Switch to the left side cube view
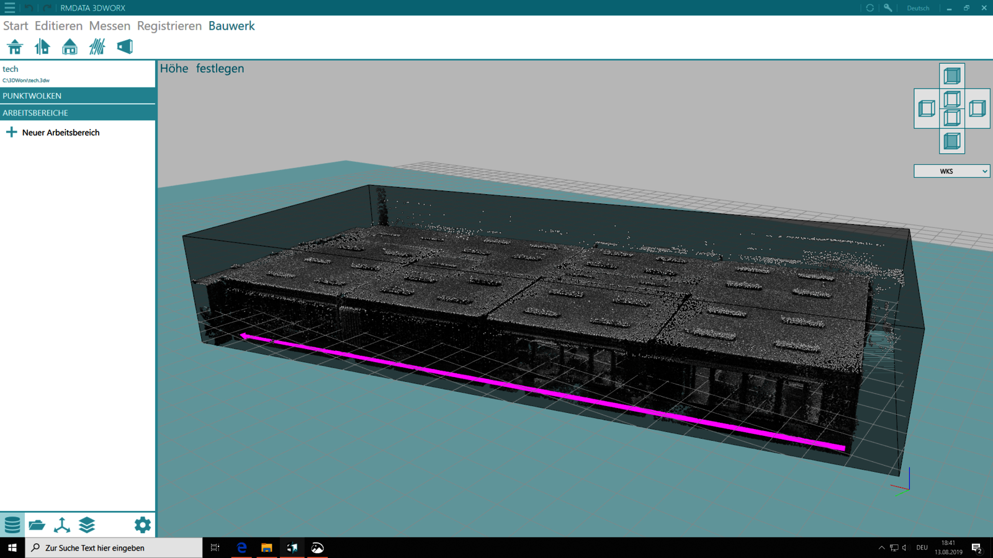 (x=927, y=108)
